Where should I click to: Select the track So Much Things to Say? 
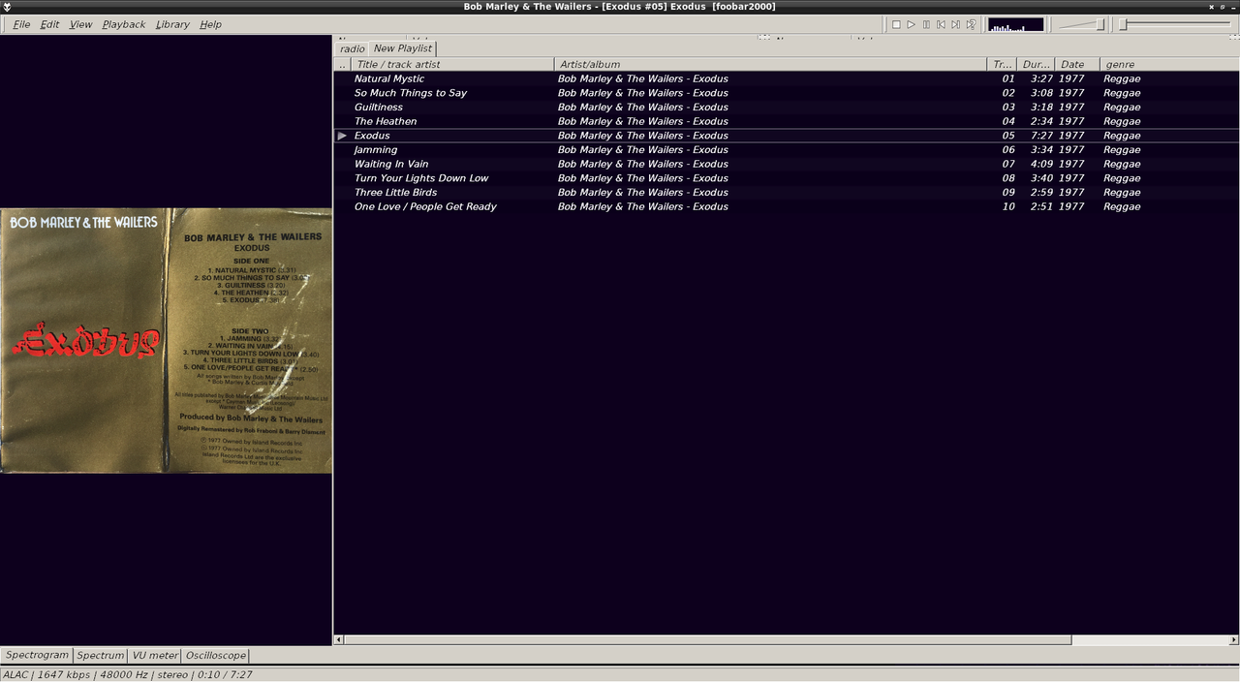coord(786,93)
